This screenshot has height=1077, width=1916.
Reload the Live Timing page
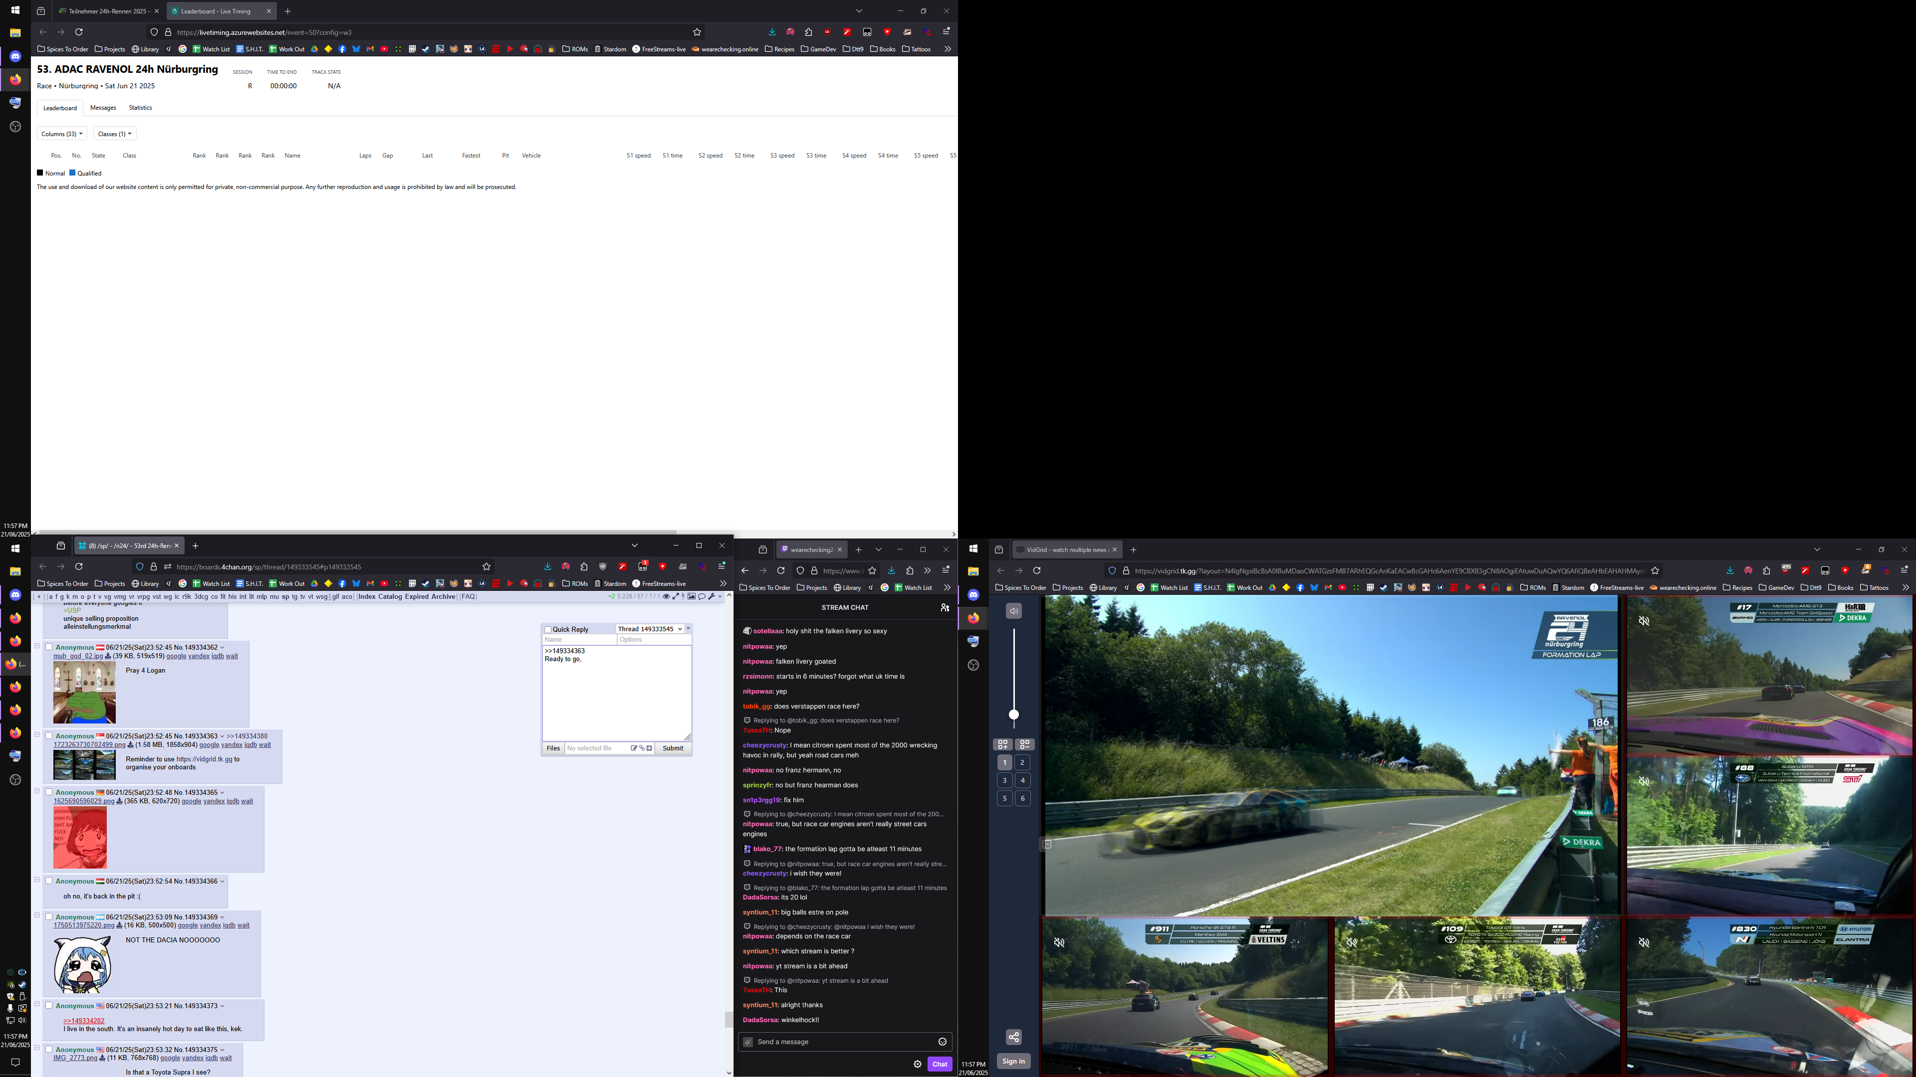click(x=79, y=32)
